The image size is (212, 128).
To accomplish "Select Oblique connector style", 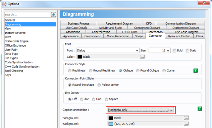I will [121, 71].
